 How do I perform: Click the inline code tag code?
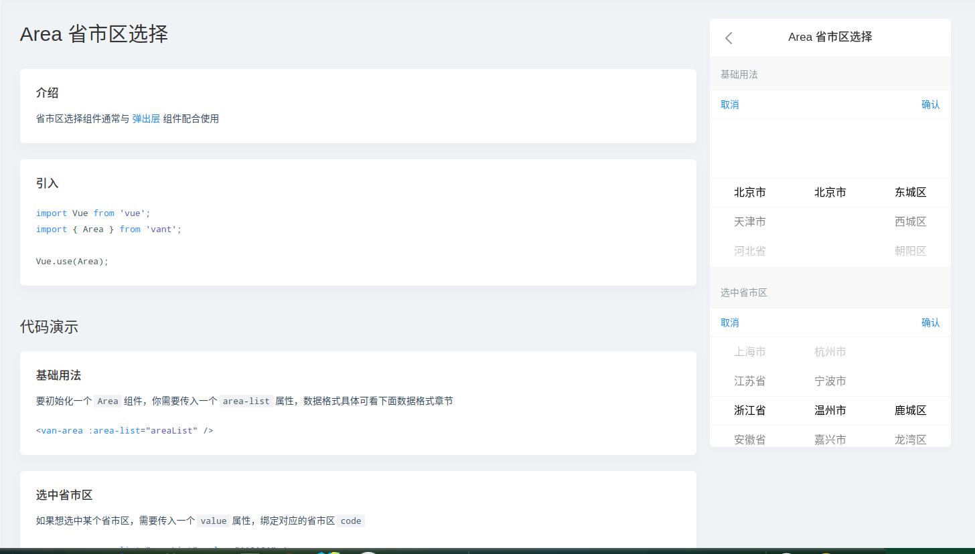coord(351,521)
